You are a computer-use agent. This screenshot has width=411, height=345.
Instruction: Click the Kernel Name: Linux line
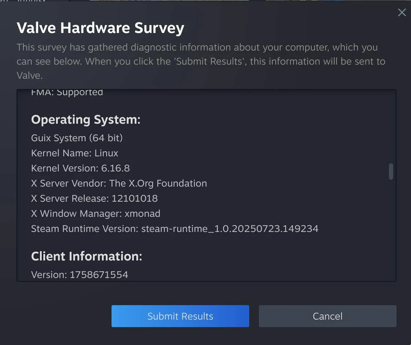tap(75, 153)
